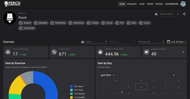This screenshot has height=99, width=190.
Task: Click the share icon
Action: click(184, 14)
